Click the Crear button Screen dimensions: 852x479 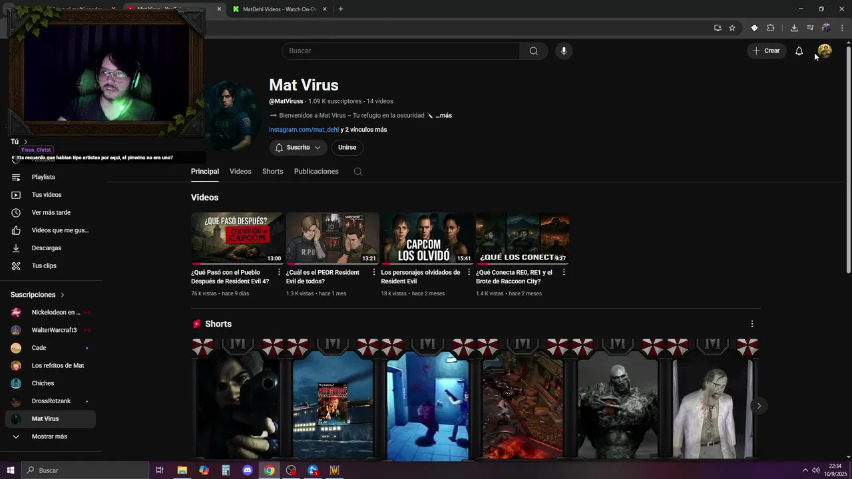pyautogui.click(x=766, y=51)
